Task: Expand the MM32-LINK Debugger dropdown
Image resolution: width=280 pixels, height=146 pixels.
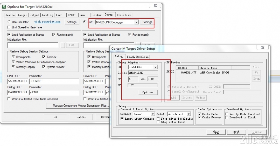Action: (x=137, y=22)
